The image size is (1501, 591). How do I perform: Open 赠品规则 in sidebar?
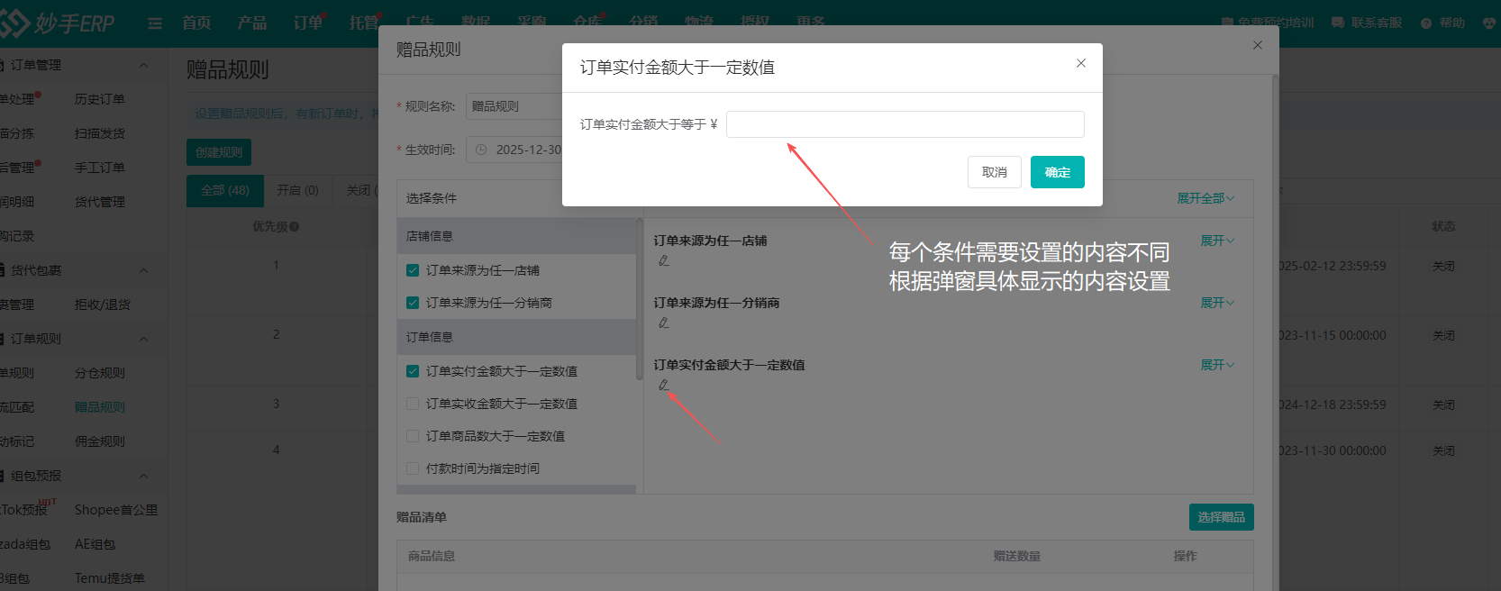100,407
